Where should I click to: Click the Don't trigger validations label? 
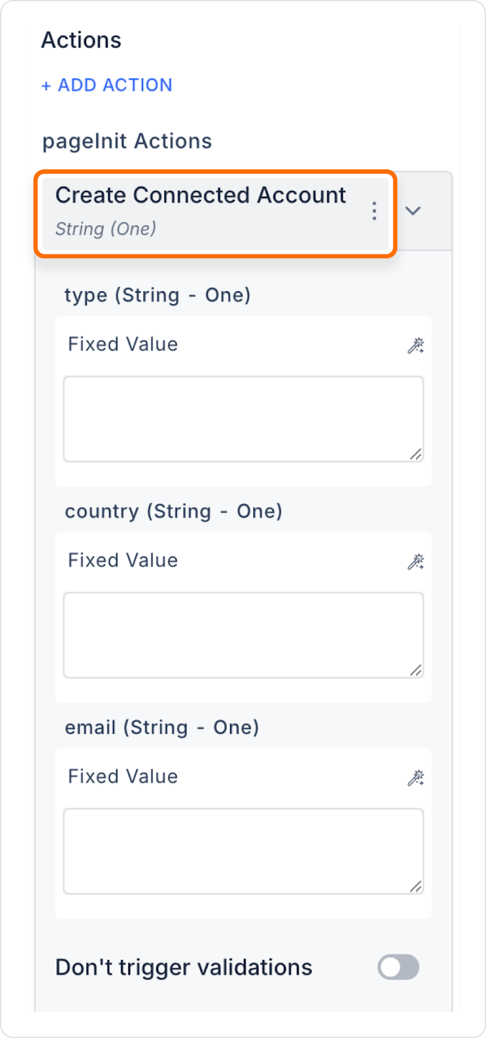(184, 967)
